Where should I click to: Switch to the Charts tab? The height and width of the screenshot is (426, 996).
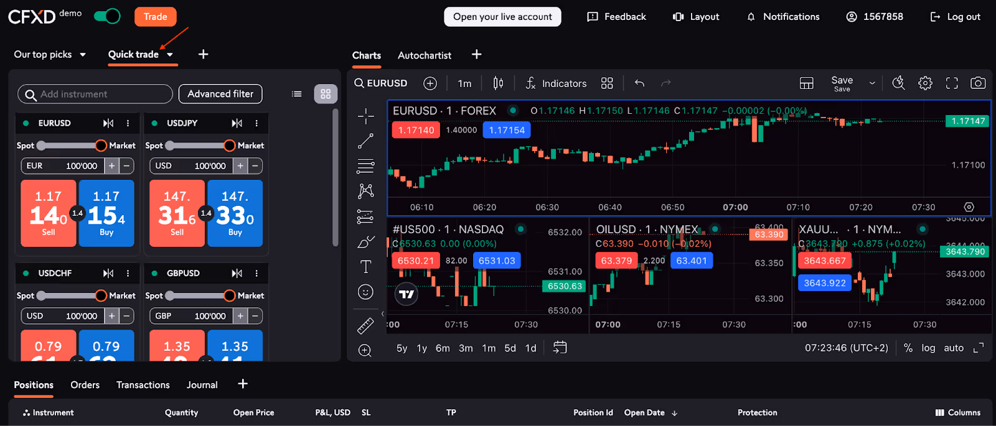tap(367, 55)
